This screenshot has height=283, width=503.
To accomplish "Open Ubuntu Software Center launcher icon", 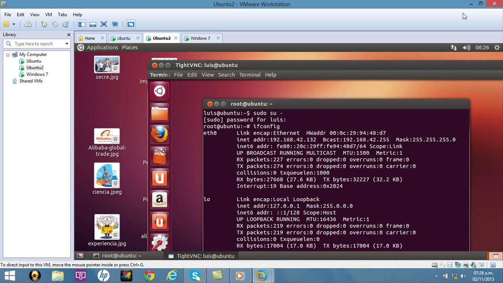I will point(160,156).
